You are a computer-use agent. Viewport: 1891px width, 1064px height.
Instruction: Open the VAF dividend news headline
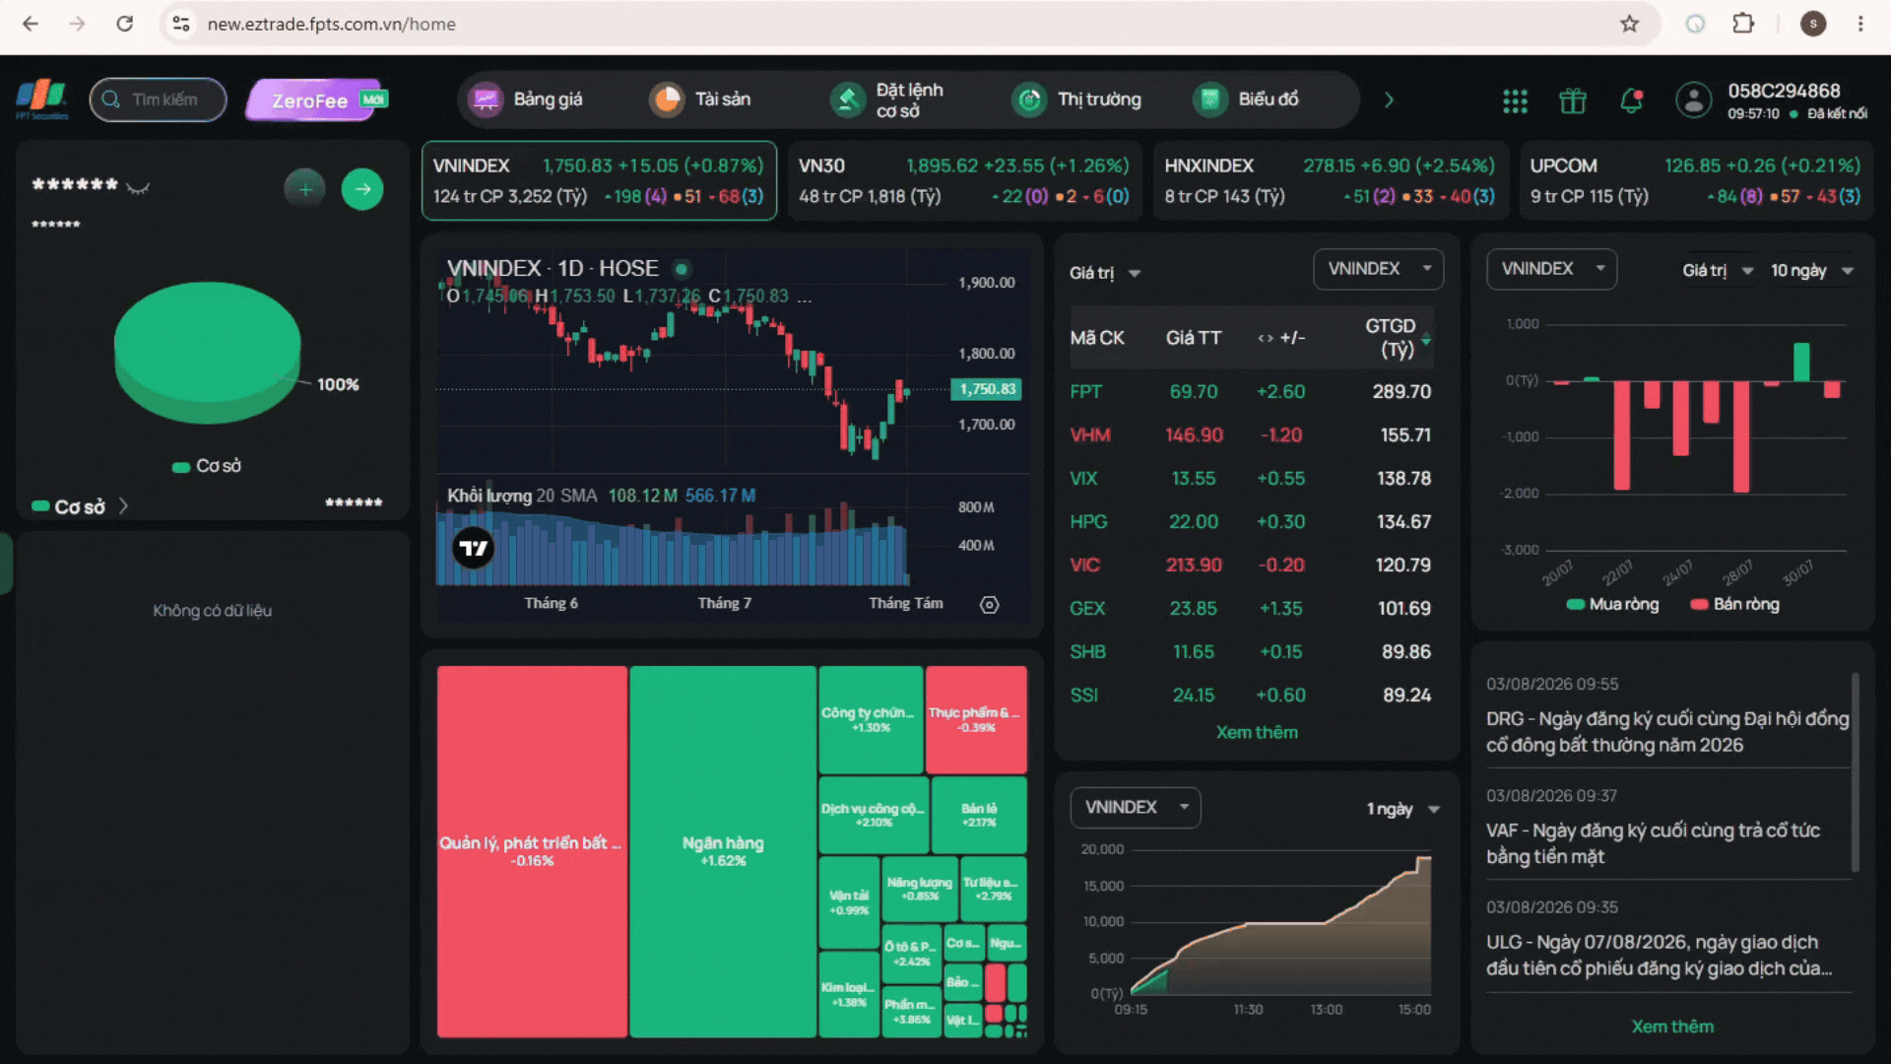1653,843
